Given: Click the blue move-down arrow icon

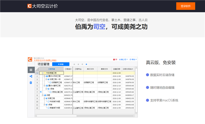Looking at the screenshot, I should (x=87, y=64).
